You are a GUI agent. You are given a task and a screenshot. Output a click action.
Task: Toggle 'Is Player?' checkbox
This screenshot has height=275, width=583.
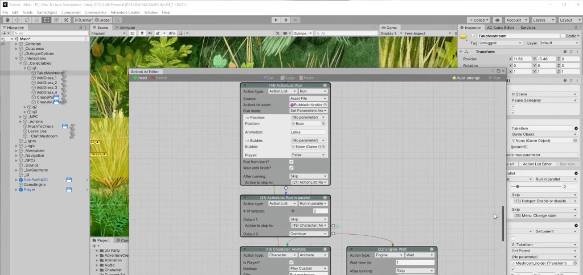[x=291, y=262]
